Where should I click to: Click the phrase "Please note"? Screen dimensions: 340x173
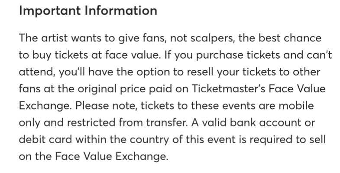pos(106,106)
